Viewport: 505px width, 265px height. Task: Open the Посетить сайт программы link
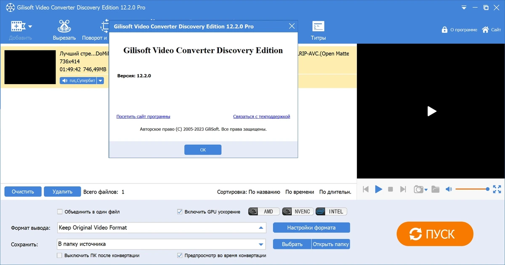(x=143, y=117)
